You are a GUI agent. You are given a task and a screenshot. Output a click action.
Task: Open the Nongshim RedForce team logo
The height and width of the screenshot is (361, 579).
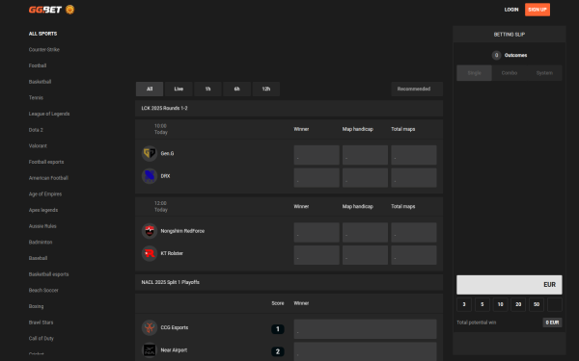coord(150,231)
